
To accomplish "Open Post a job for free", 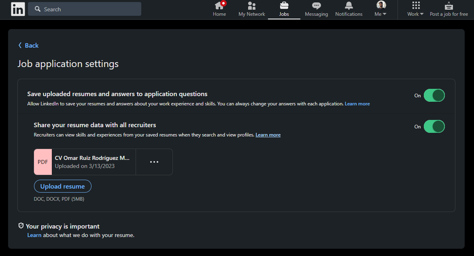I will 448,9.
